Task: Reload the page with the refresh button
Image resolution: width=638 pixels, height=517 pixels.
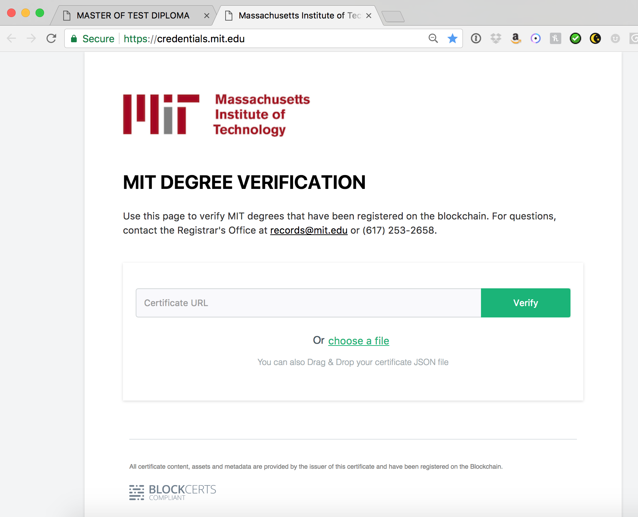Action: [x=52, y=38]
